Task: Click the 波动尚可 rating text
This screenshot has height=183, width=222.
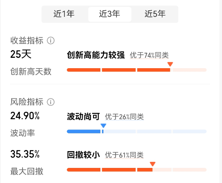Action: pos(84,117)
